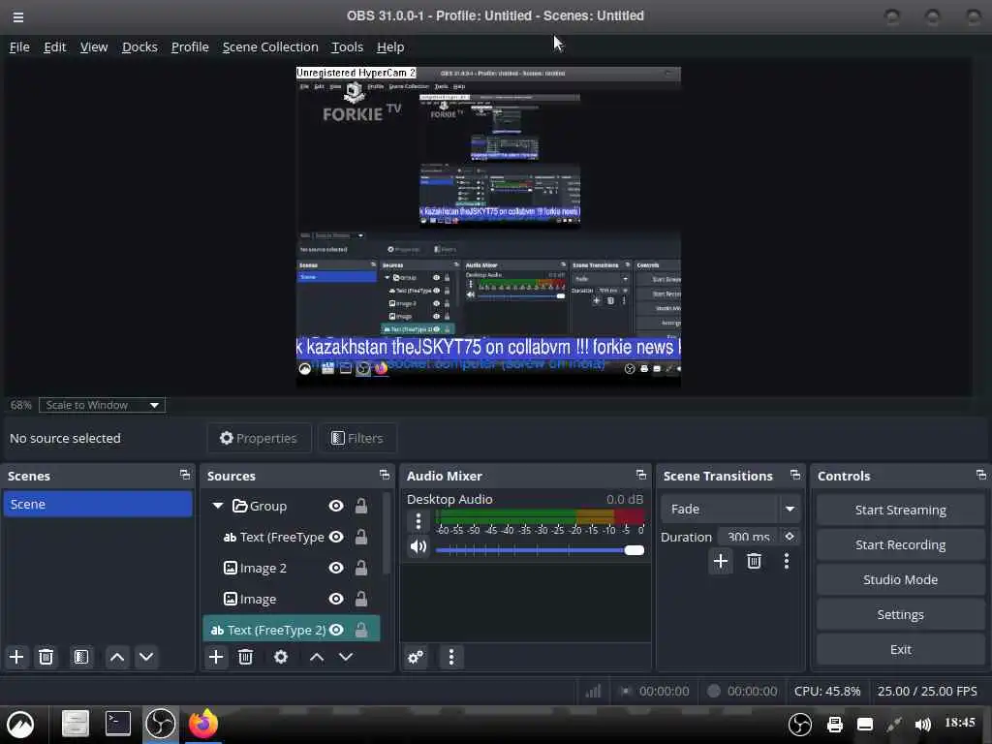
Task: Click the Desktop Audio level meter
Action: click(x=540, y=517)
